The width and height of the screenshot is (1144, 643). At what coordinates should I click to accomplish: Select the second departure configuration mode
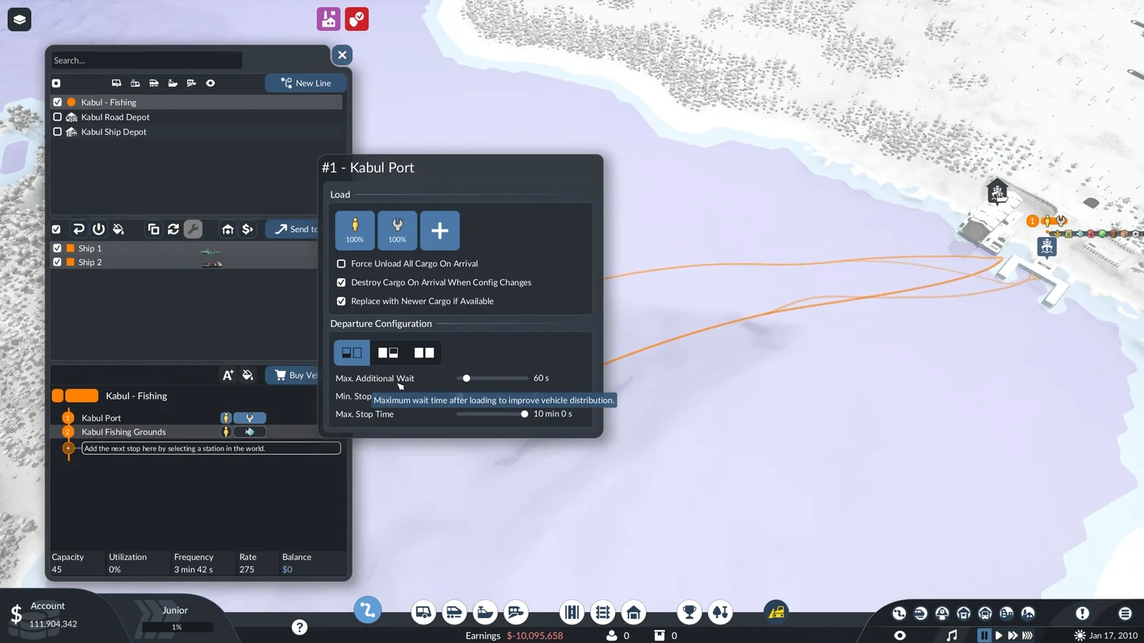388,352
